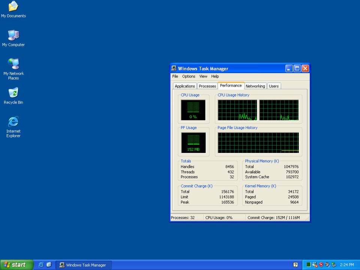This screenshot has width=360, height=270.
Task: Open the Help menu in Task Manager
Action: tap(215, 76)
